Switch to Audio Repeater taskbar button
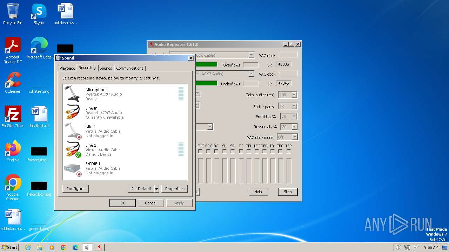The image size is (449, 252). coord(99,247)
